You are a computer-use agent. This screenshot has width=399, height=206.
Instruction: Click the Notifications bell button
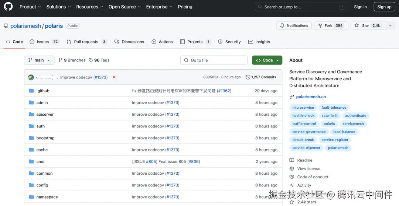coord(294,26)
